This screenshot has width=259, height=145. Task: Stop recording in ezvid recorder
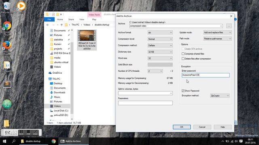[x=28, y=133]
